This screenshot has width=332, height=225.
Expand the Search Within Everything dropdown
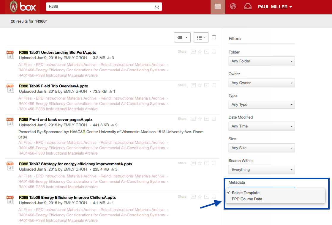(262, 170)
